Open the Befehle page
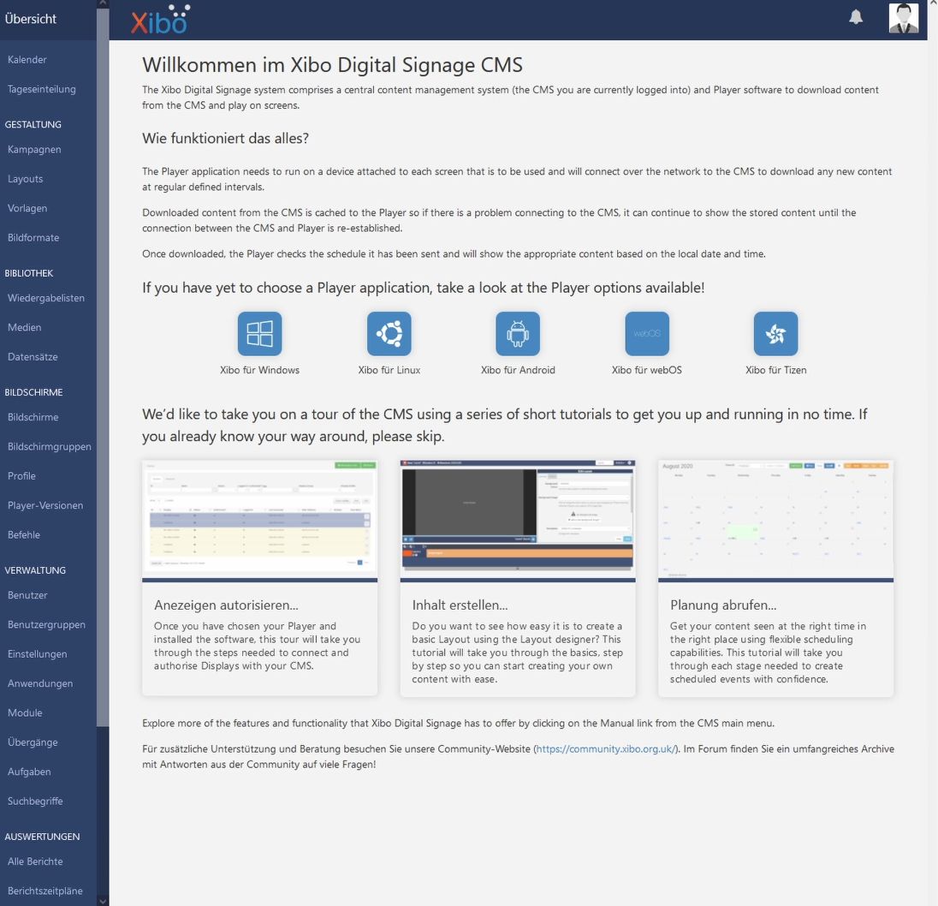The image size is (938, 906). coord(24,534)
